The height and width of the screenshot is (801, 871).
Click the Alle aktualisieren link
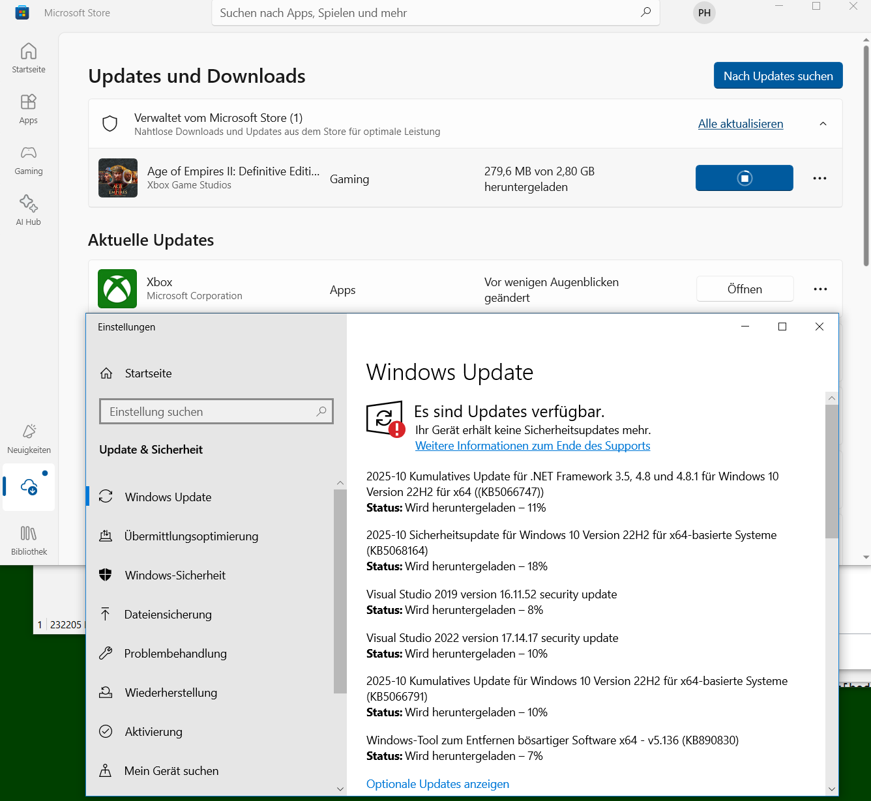[x=740, y=123]
